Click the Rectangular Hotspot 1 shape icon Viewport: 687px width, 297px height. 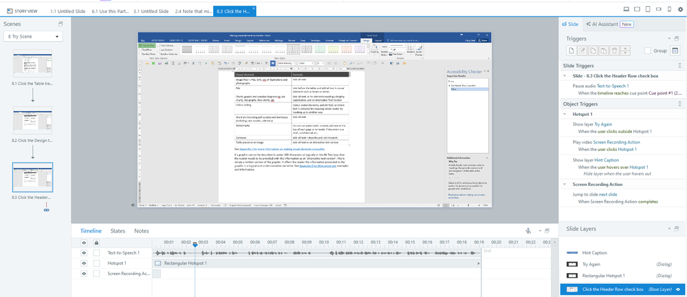(158, 263)
